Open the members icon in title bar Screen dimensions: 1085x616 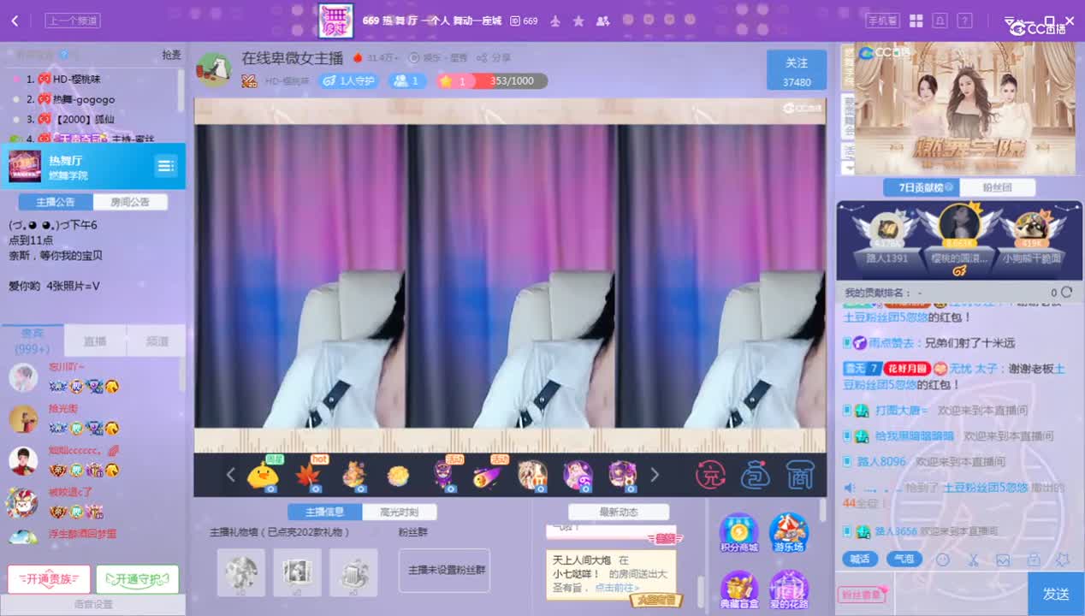pos(602,21)
